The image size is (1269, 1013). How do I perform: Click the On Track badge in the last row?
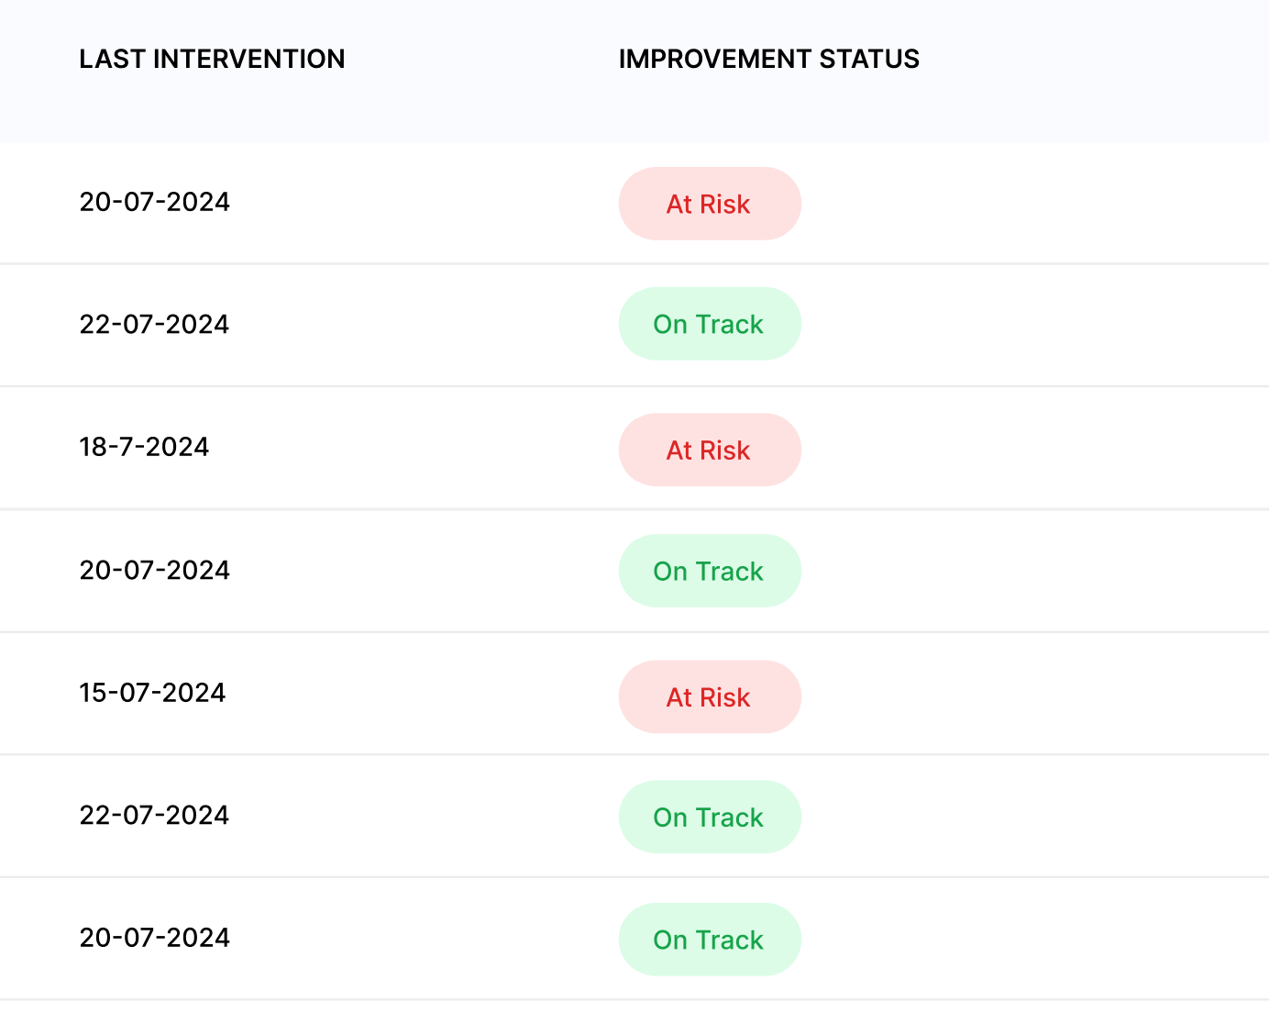pos(710,940)
